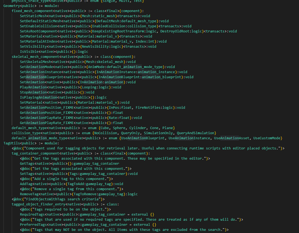The width and height of the screenshot is (299, 233).
Task: Click the 'TagUtils<public> := module:' line
Action: click(31, 143)
